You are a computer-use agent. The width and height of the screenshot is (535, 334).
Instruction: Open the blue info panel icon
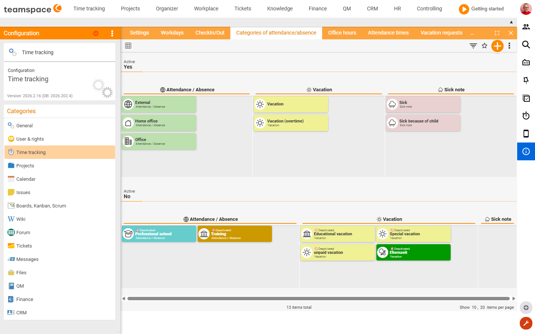[x=526, y=151]
